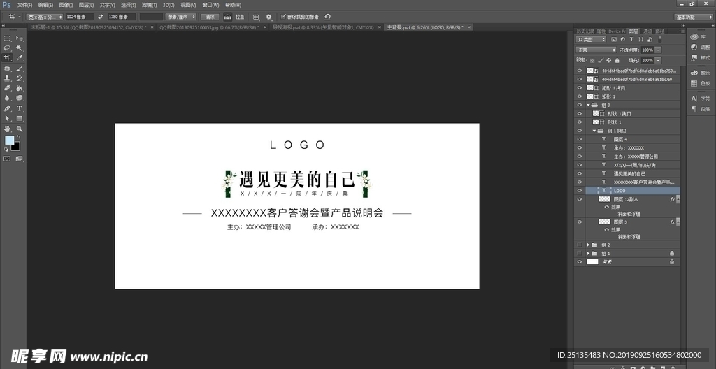Screen dimensions: 716x369
Task: Show the hidden 组 2 group layer
Action: click(579, 245)
